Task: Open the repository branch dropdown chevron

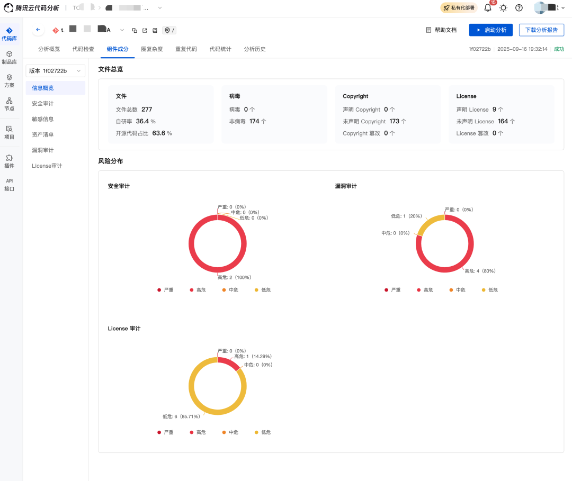Action: pyautogui.click(x=122, y=30)
